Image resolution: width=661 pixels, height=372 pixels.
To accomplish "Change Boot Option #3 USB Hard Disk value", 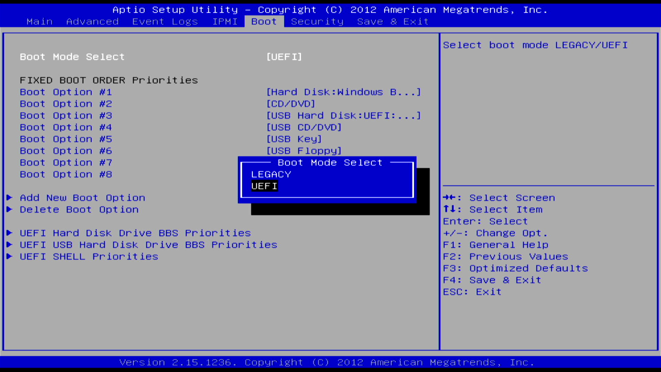I will [x=343, y=116].
